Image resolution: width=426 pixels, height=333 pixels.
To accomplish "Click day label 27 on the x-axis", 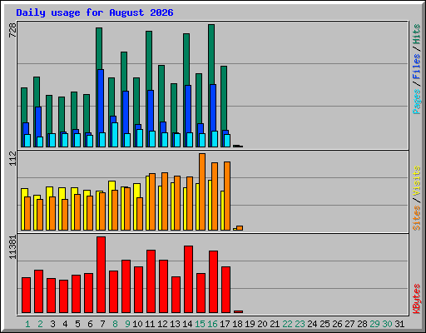I will 349,324.
